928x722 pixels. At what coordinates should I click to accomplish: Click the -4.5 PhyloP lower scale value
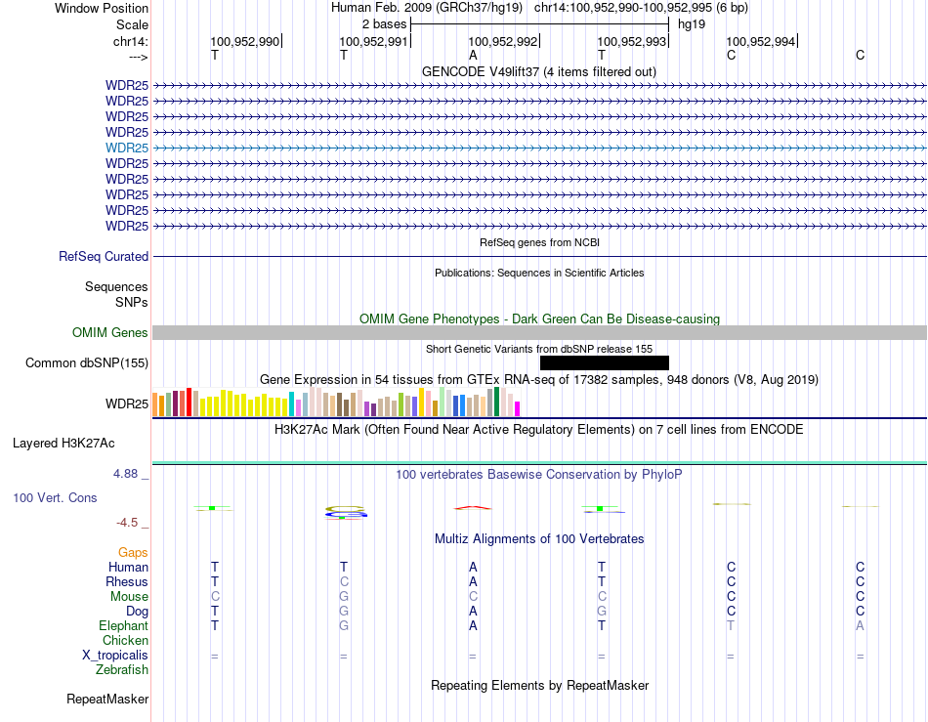click(127, 523)
